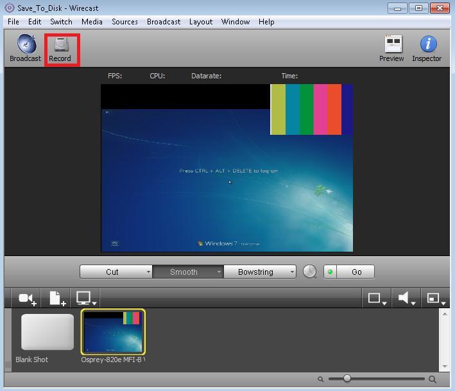455x391 pixels.
Task: Click the Broadcast satellite dish icon
Action: click(x=26, y=44)
